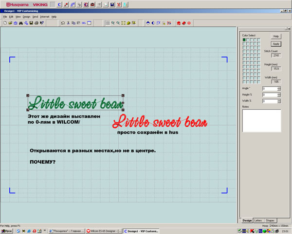Image resolution: width=292 pixels, height=234 pixels.
Task: Click the Save floppy disk toolbar icon
Action: point(32,23)
